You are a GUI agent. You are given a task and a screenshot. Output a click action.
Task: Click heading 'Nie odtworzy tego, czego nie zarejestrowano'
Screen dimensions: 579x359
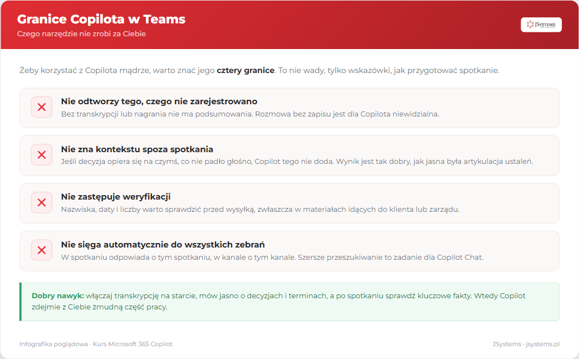[x=159, y=101]
